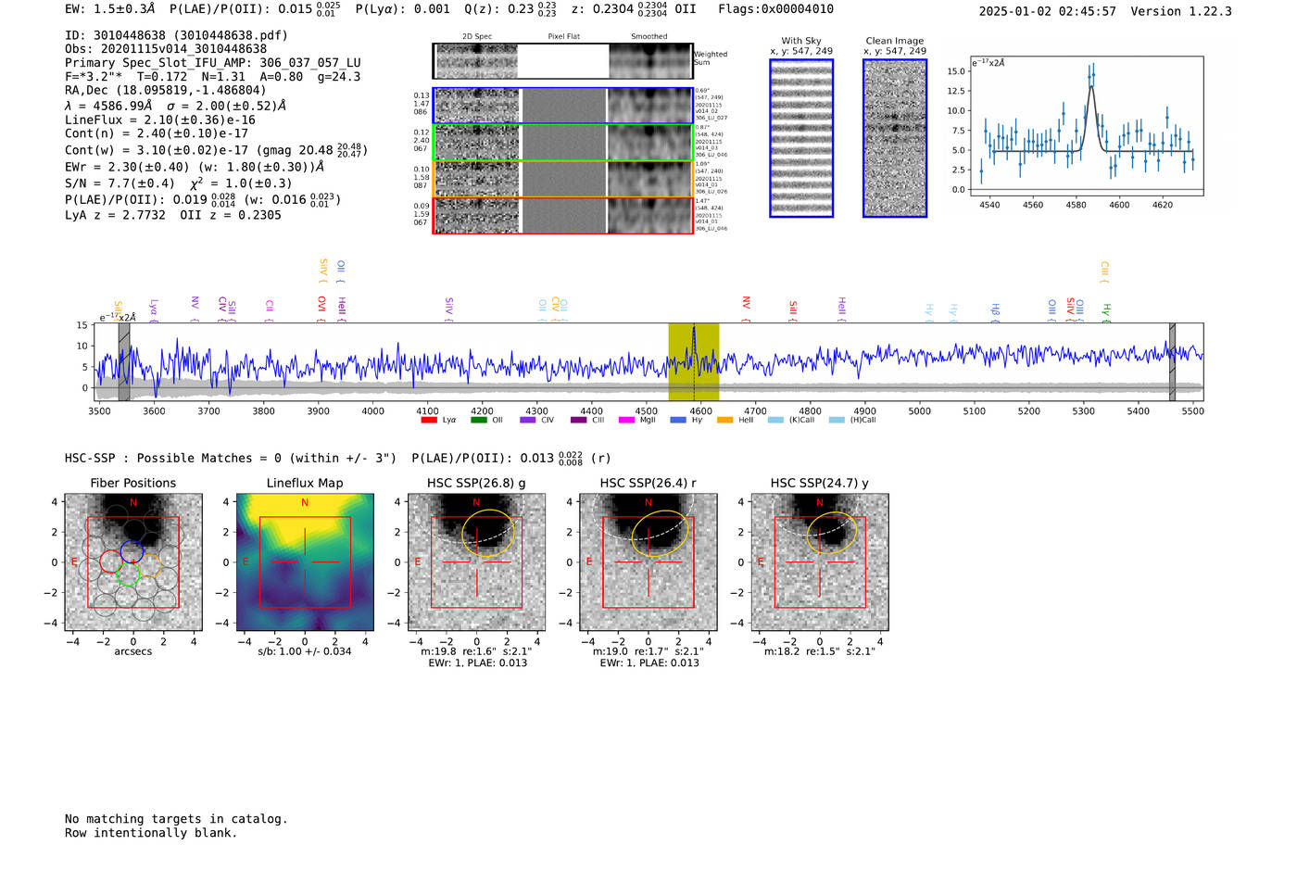Select the 'RA,Dec (18.095819,-1.486804)' text
1297x883 pixels.
coord(166,90)
